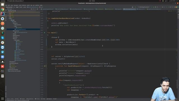Select .gitignore in the project tree
This screenshot has width=179, height=101.
[x=13, y=62]
